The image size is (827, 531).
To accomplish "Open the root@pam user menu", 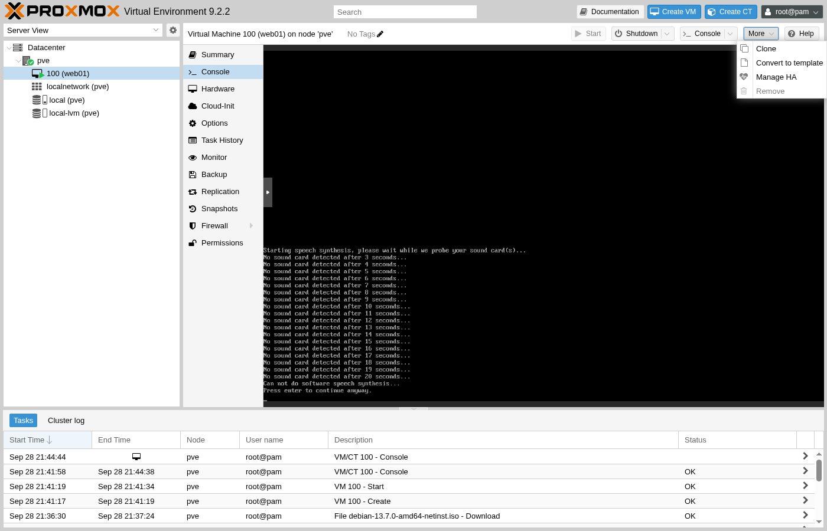I will pyautogui.click(x=792, y=12).
